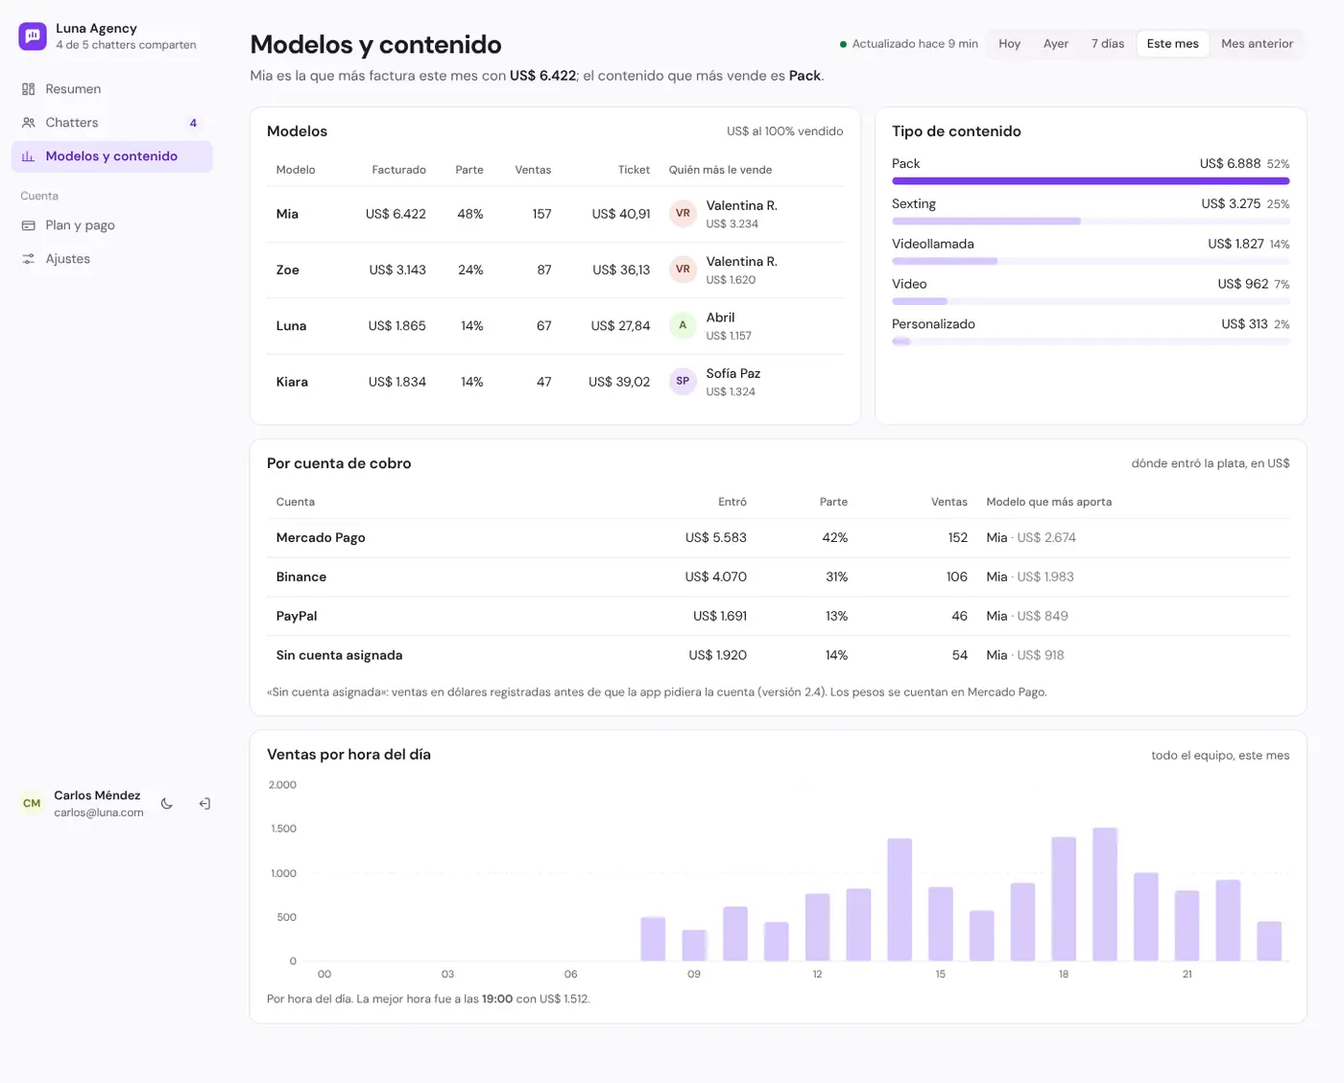This screenshot has width=1344, height=1083.
Task: Click the Chatters badge showing 4
Action: click(x=193, y=123)
